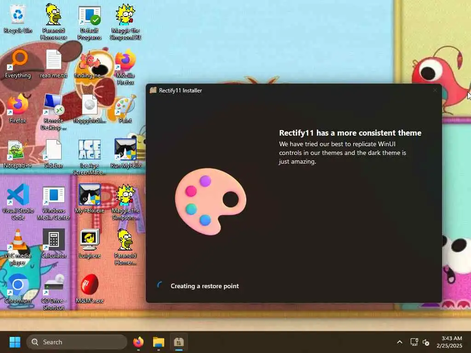Select the top-row Maggie the Simpson.EXE icon

pyautogui.click(x=126, y=22)
